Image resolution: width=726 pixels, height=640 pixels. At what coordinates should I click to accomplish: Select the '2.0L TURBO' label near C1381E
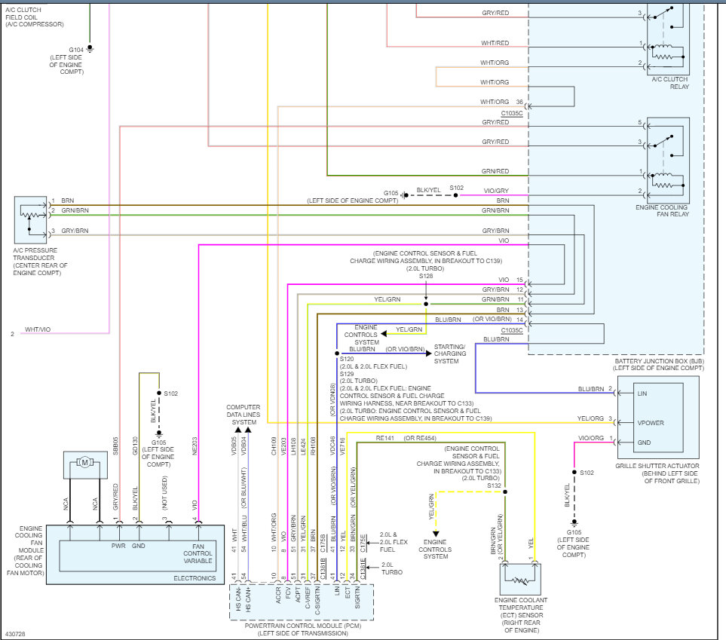click(392, 568)
